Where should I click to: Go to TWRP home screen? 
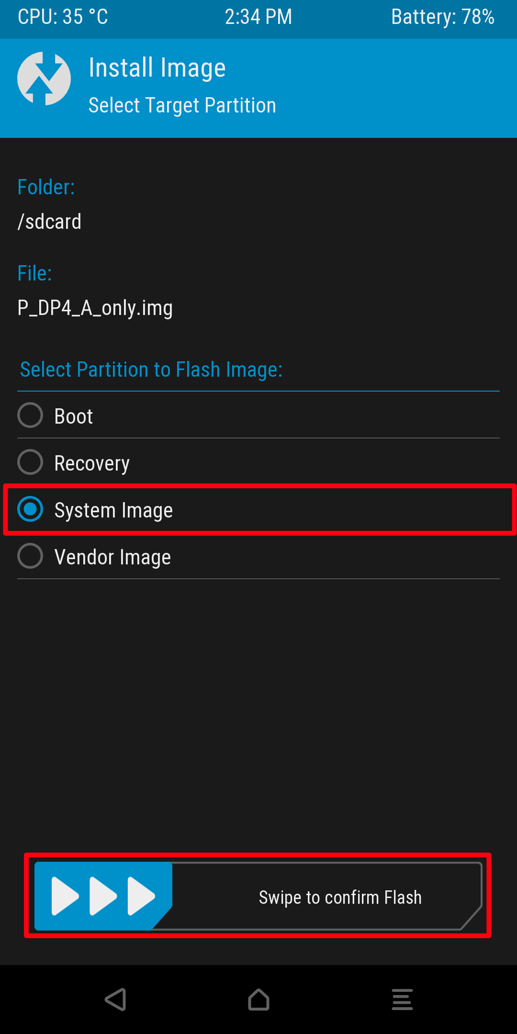[258, 1000]
